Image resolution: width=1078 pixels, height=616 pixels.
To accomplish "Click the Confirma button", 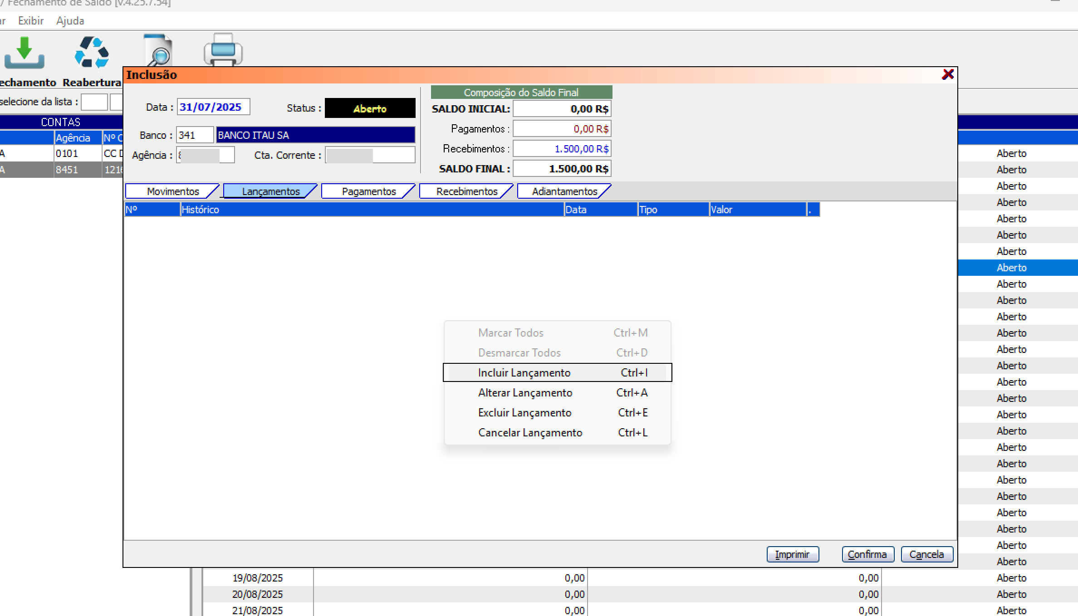I will 867,554.
